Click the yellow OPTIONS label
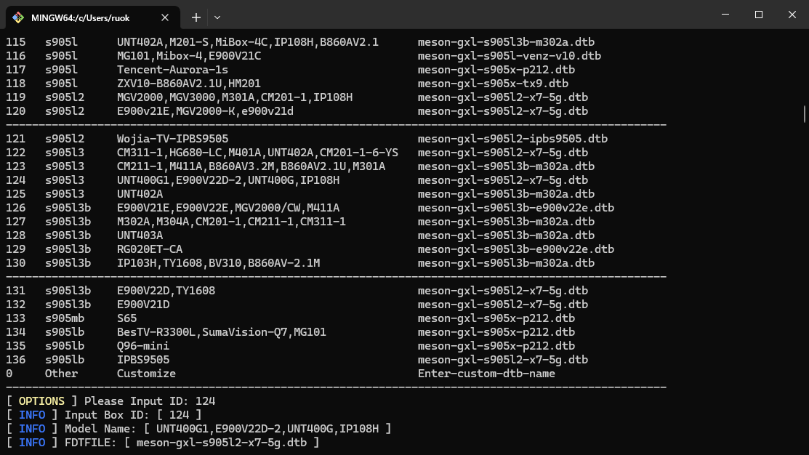This screenshot has width=809, height=455. pos(41,401)
